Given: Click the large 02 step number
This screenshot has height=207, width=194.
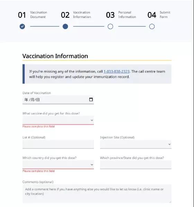Looking at the screenshot, I should click(65, 15).
